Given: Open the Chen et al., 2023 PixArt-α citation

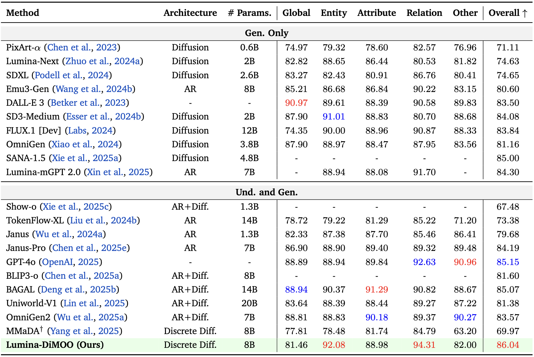Looking at the screenshot, I should [82, 47].
